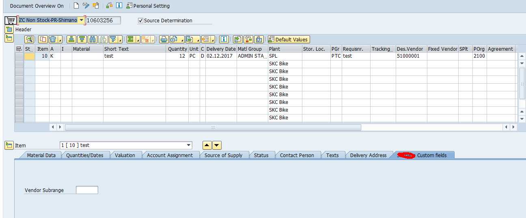Viewport: 526px width, 218px height.
Task: Click the grid vertical scrollbar down arrow
Action: pos(522,119)
